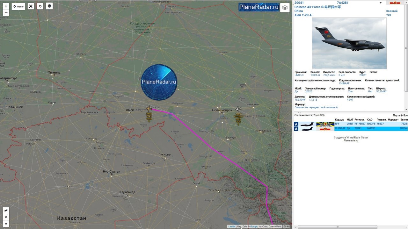Click down arrow of detail panel scrollbar
Screen dimensions: 408x229
pos(406,109)
